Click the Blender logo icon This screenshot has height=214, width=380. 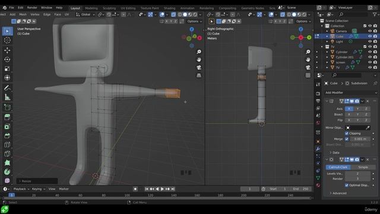point(4,8)
